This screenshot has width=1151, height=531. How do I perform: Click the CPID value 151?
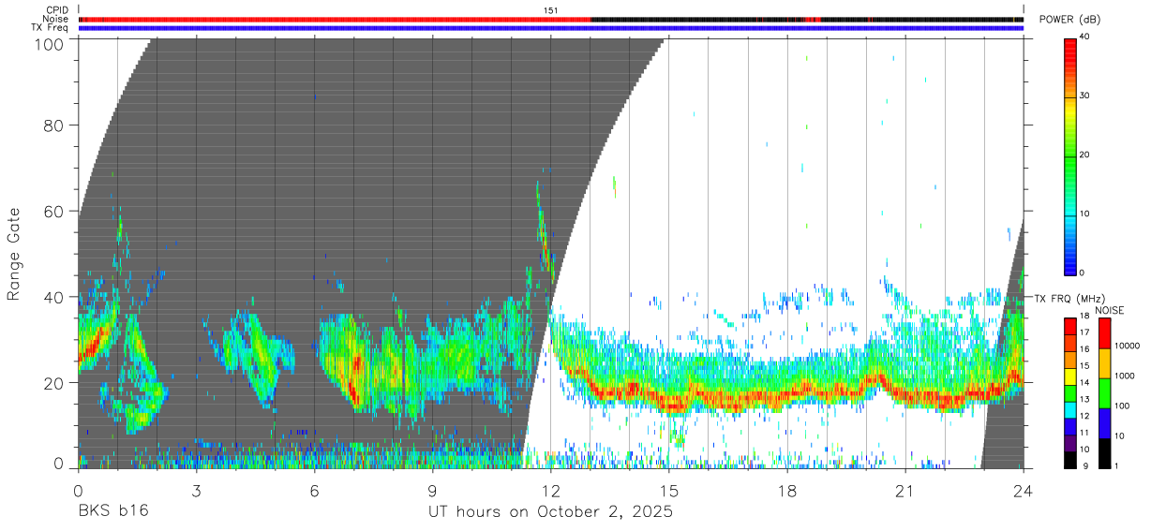click(551, 10)
